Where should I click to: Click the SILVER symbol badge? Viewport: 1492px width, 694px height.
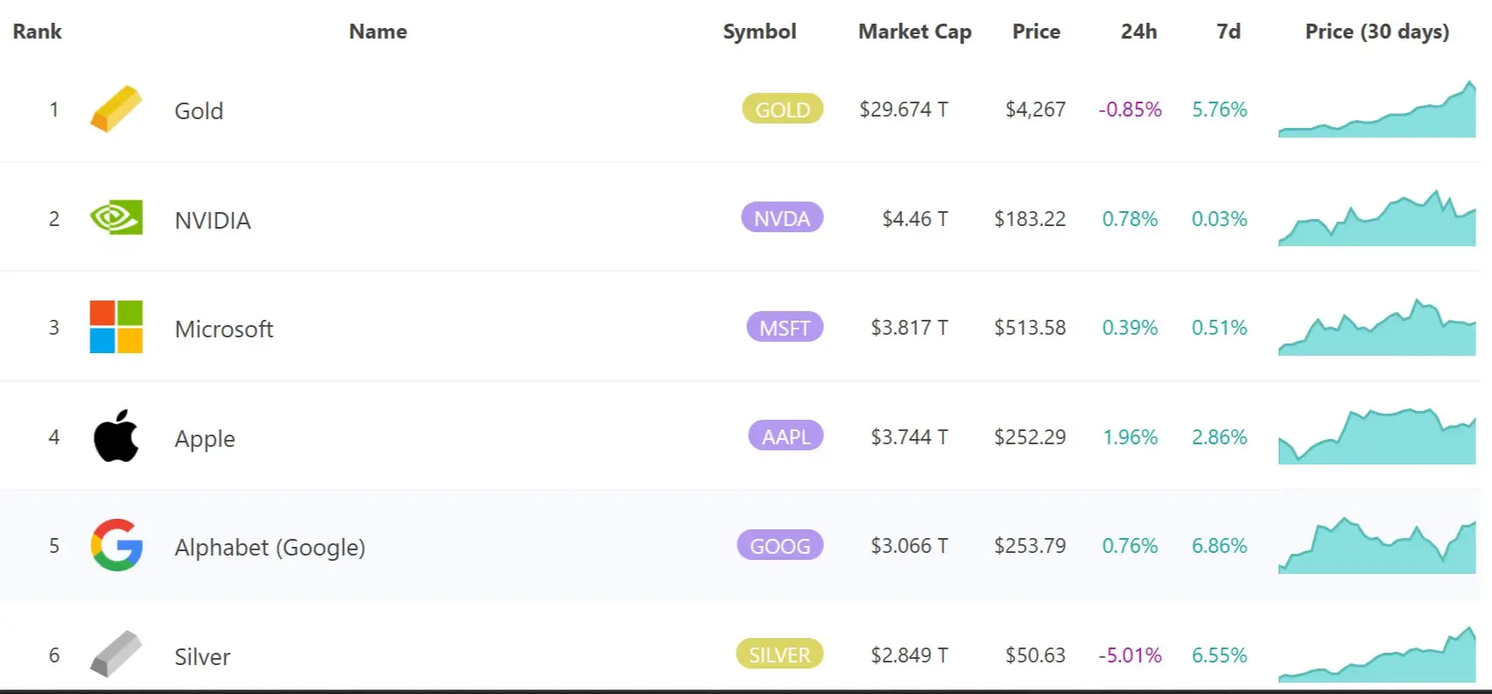click(779, 654)
